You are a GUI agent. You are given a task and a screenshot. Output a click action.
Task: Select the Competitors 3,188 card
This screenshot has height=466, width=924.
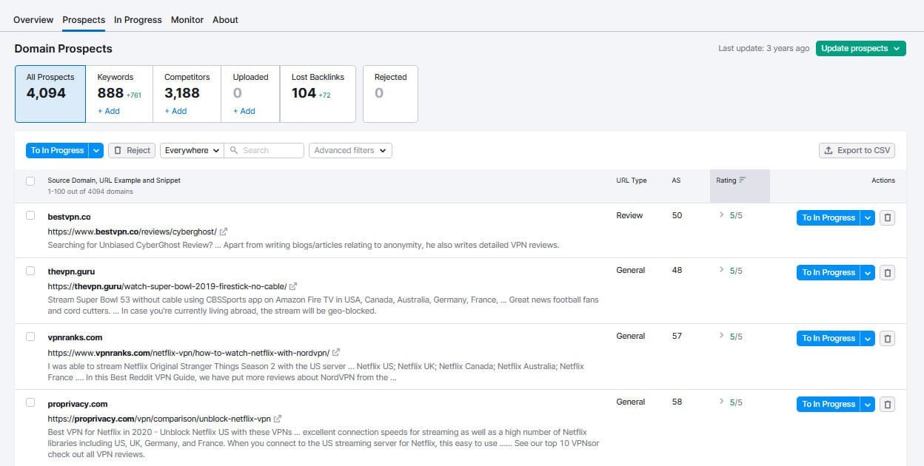pyautogui.click(x=187, y=94)
